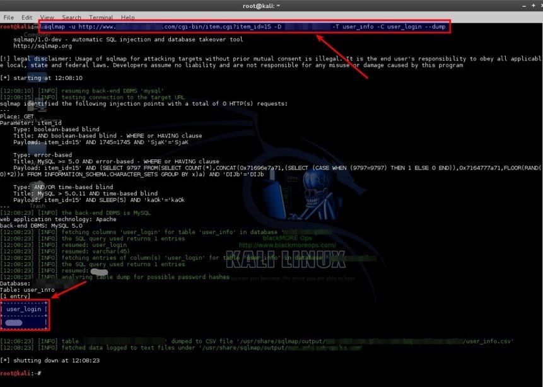
Task: Click '[*] starting at 12:08:10' line
Action: click(41, 78)
